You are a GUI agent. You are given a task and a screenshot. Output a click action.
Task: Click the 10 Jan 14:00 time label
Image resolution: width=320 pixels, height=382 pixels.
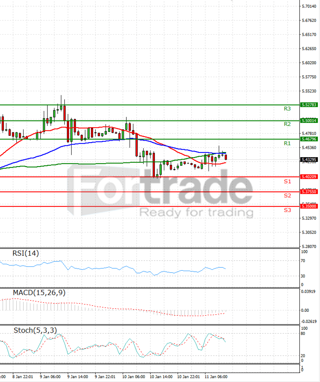161,377
